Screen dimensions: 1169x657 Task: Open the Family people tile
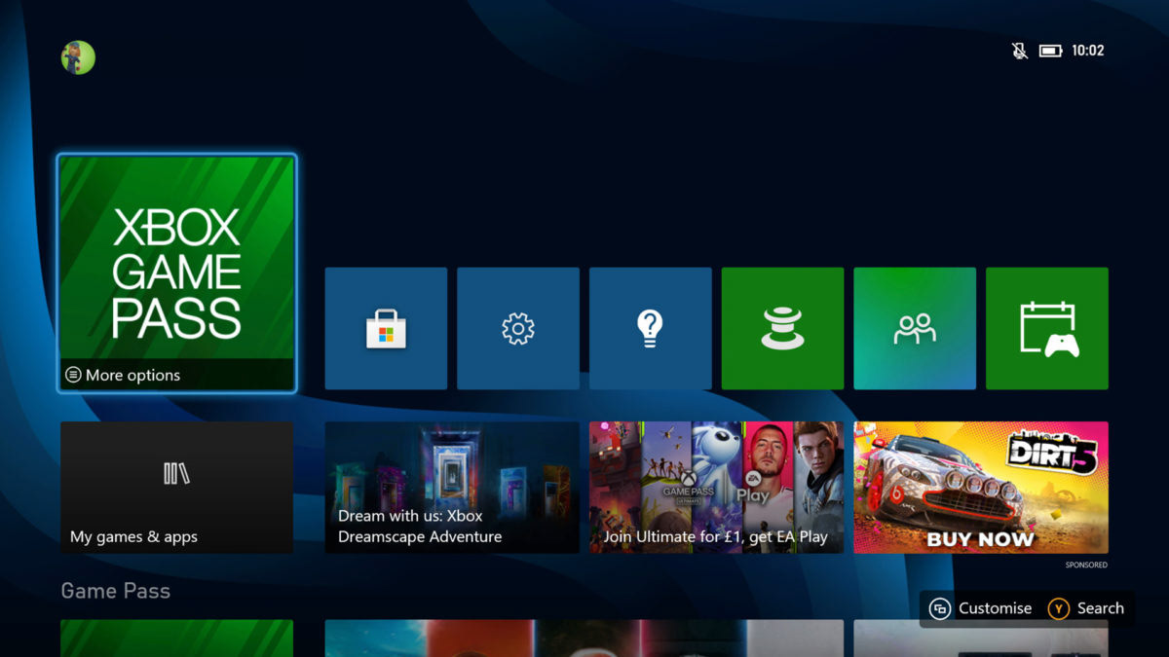[x=915, y=328]
